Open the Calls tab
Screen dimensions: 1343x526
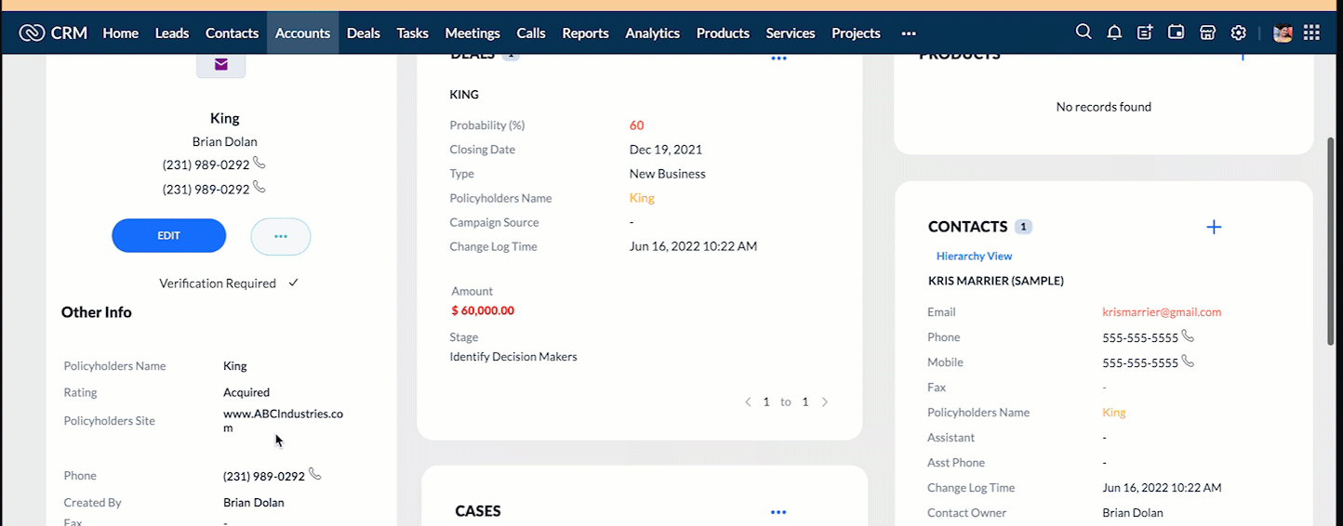pos(531,33)
